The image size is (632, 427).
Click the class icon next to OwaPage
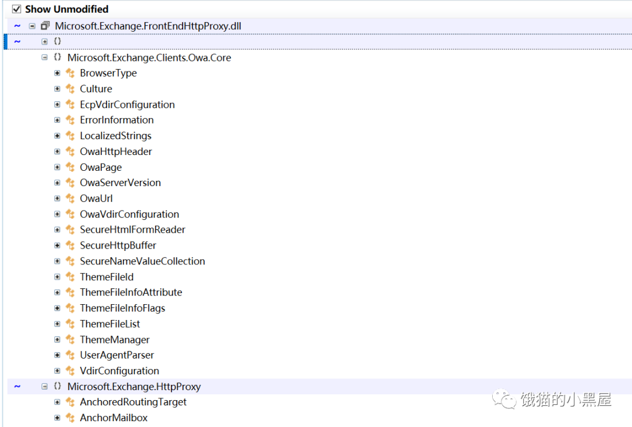coord(71,167)
